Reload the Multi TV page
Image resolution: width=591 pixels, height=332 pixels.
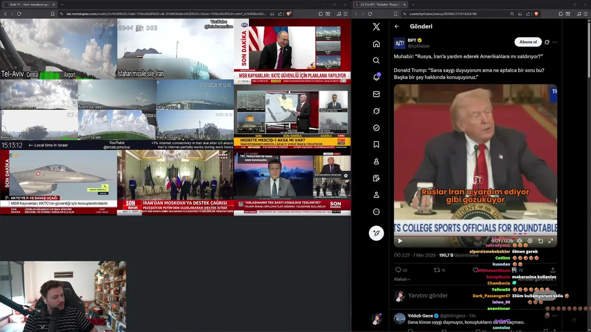pos(19,14)
